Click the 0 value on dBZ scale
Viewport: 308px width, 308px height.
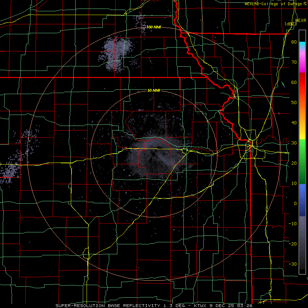[295, 204]
